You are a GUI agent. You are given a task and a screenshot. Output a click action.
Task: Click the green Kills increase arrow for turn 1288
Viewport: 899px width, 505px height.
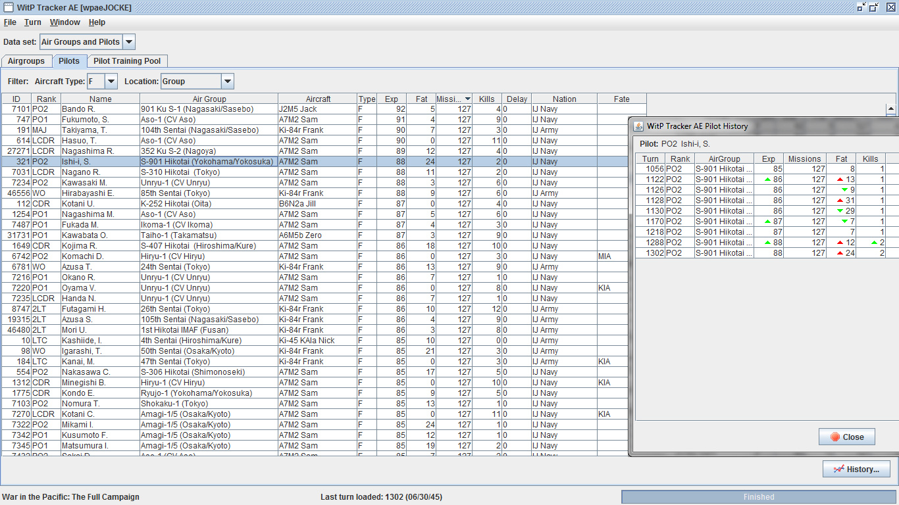tap(873, 243)
